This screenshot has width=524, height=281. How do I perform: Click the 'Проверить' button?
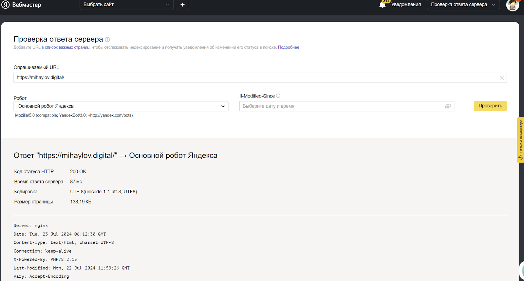coord(490,106)
